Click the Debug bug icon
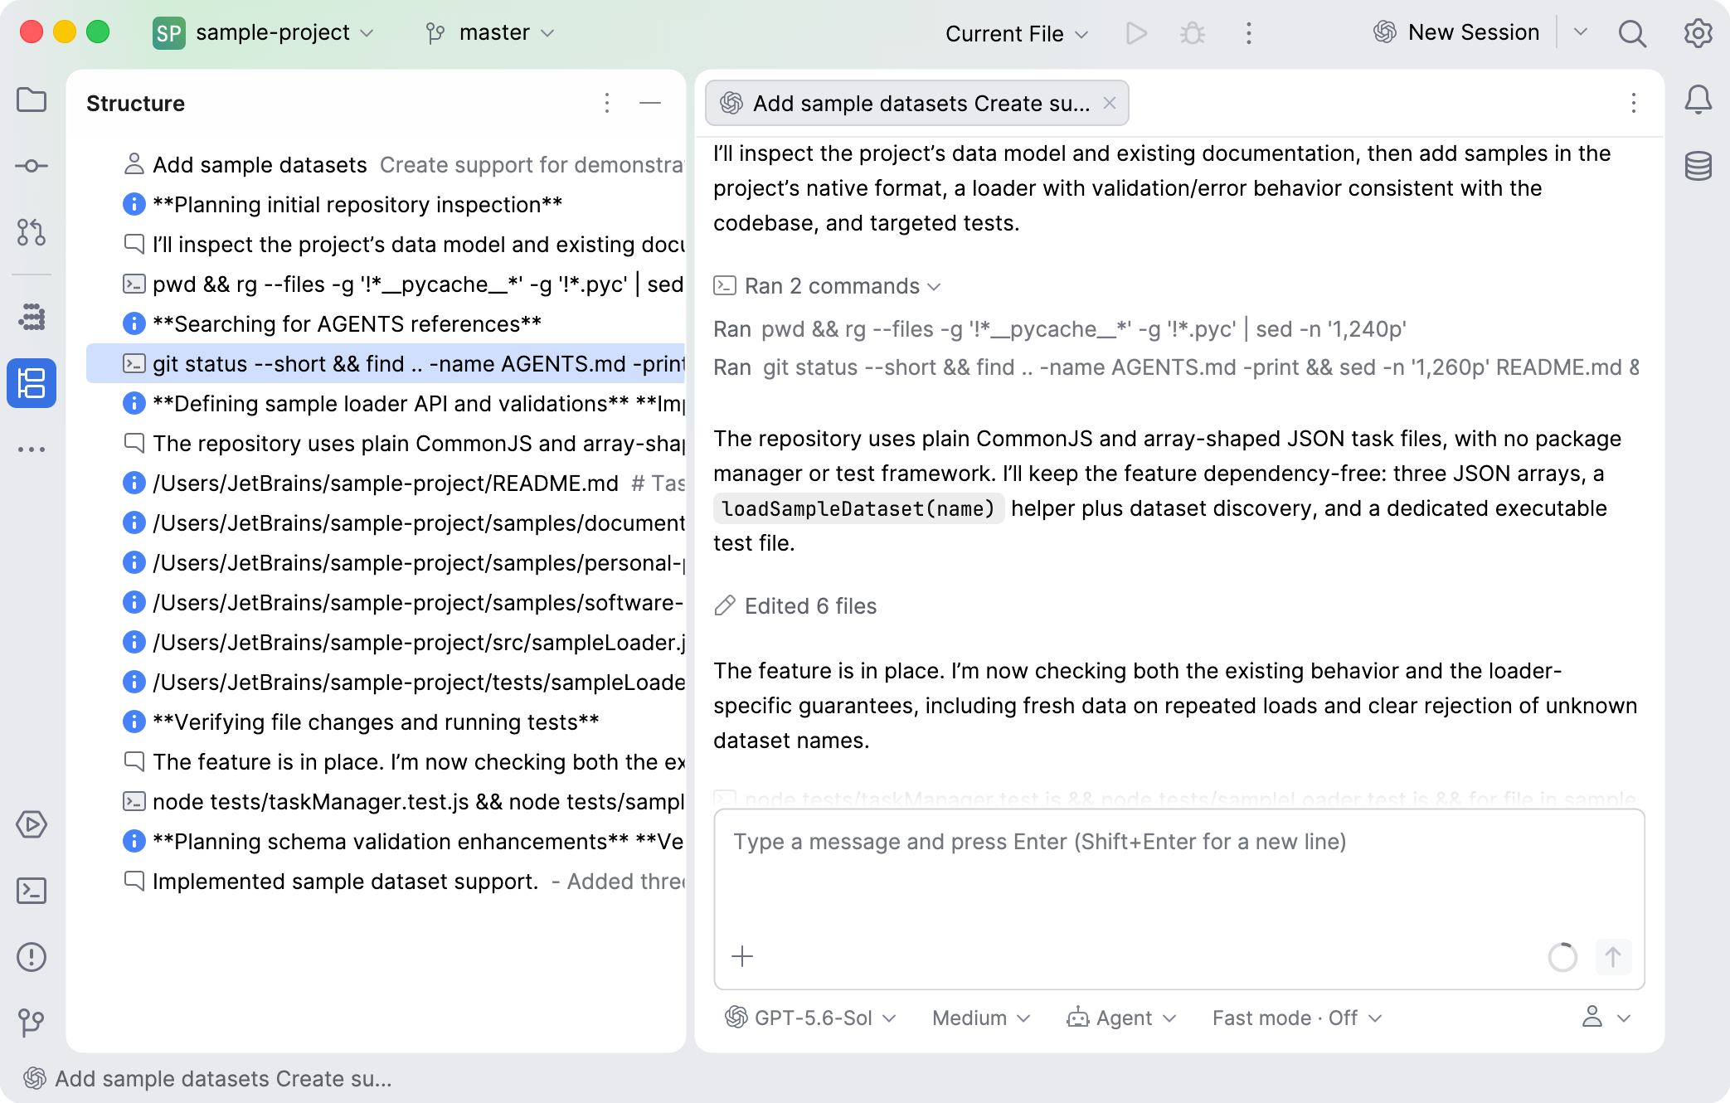Image resolution: width=1730 pixels, height=1103 pixels. (1193, 33)
